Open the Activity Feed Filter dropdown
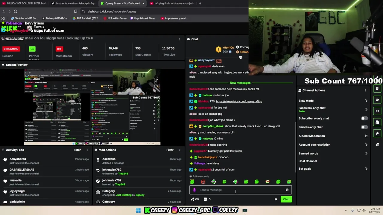 tap(77, 150)
